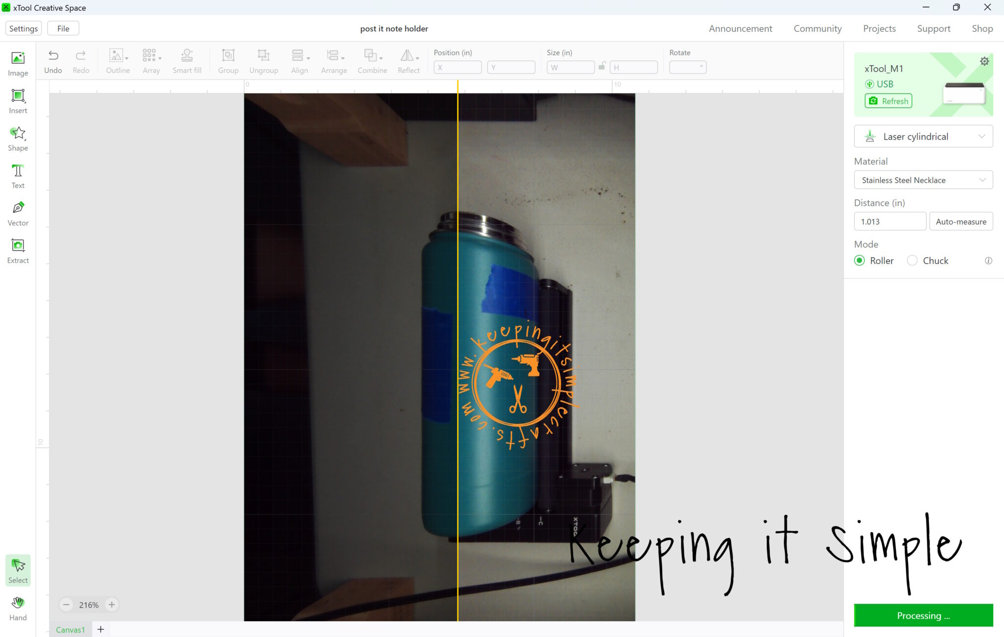Click the 216% zoom level
Viewport: 1004px width, 637px height.
(89, 605)
